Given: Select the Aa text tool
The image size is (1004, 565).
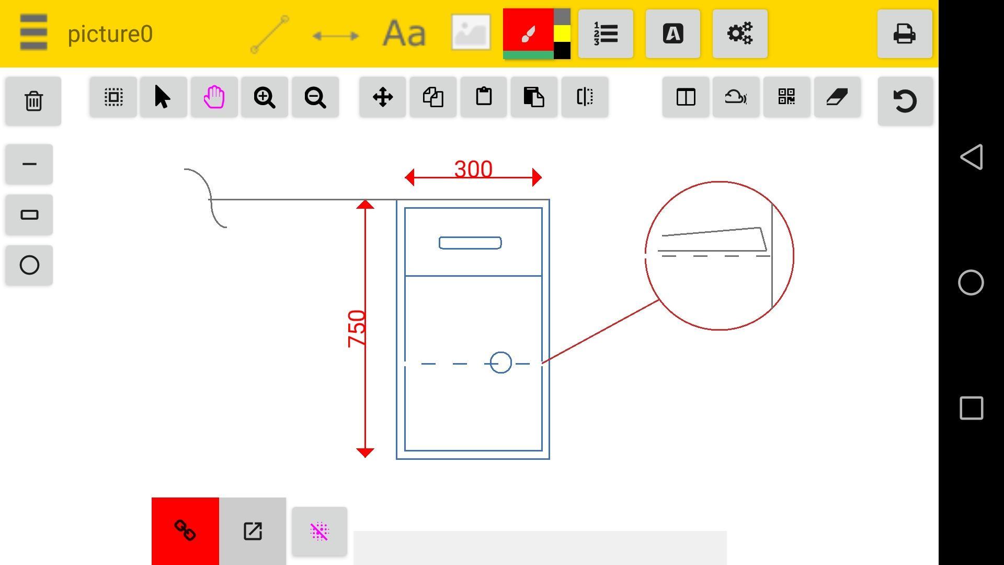Looking at the screenshot, I should [x=404, y=34].
